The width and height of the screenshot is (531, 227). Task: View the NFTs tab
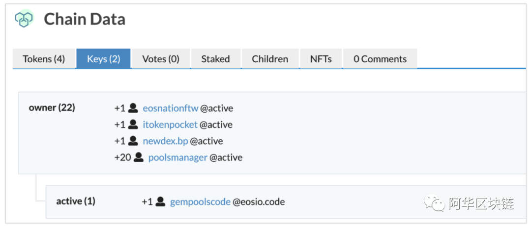[x=321, y=59]
